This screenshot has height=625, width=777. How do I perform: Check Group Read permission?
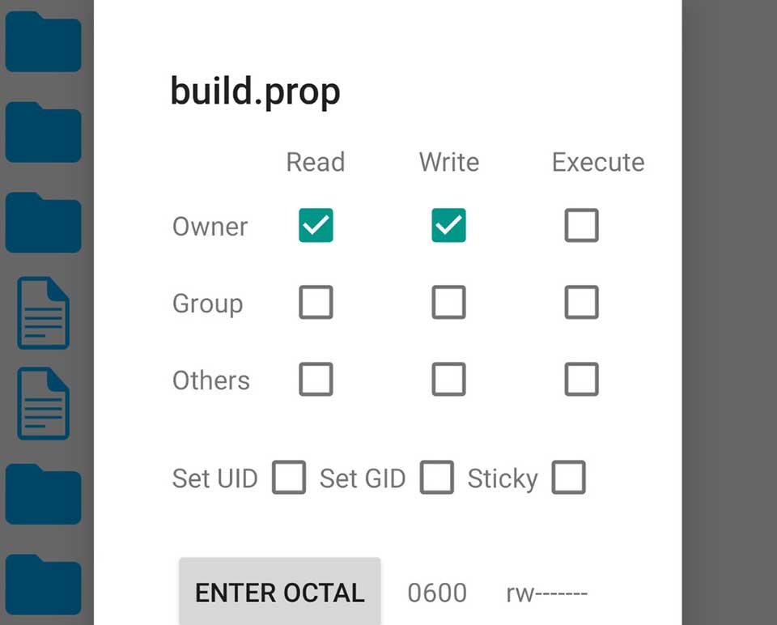coord(315,303)
